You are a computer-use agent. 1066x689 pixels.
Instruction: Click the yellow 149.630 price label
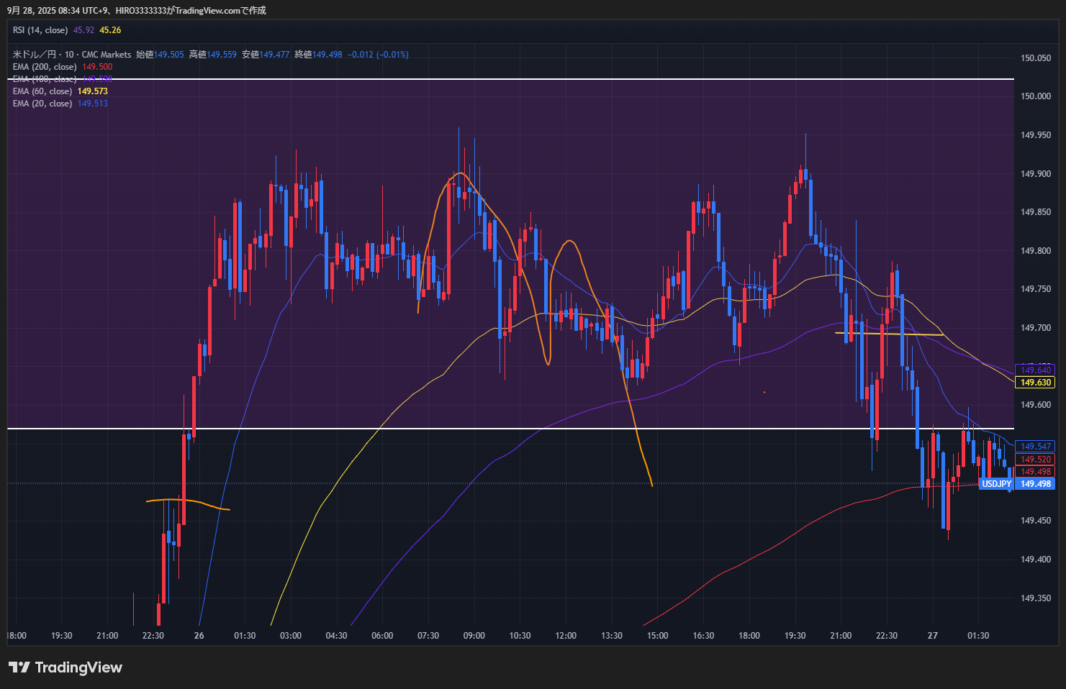tap(1035, 383)
